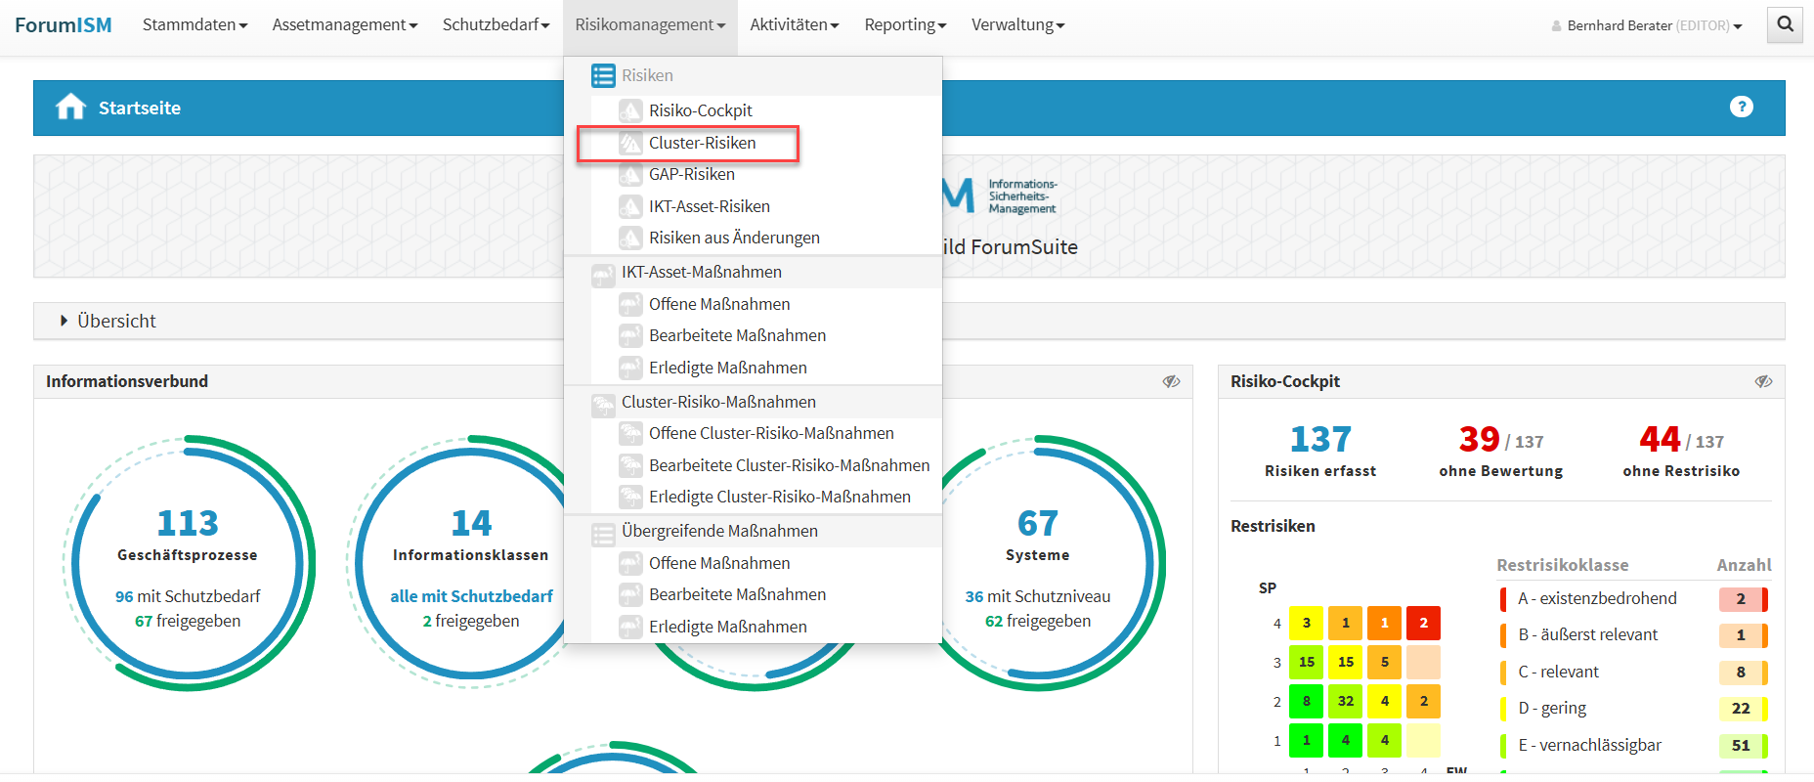This screenshot has height=782, width=1814.
Task: Open the Stammdaten dropdown menu
Action: [x=194, y=24]
